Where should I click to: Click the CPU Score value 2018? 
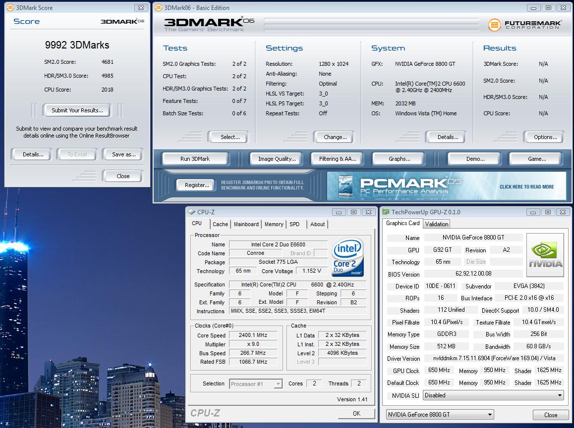tap(107, 90)
